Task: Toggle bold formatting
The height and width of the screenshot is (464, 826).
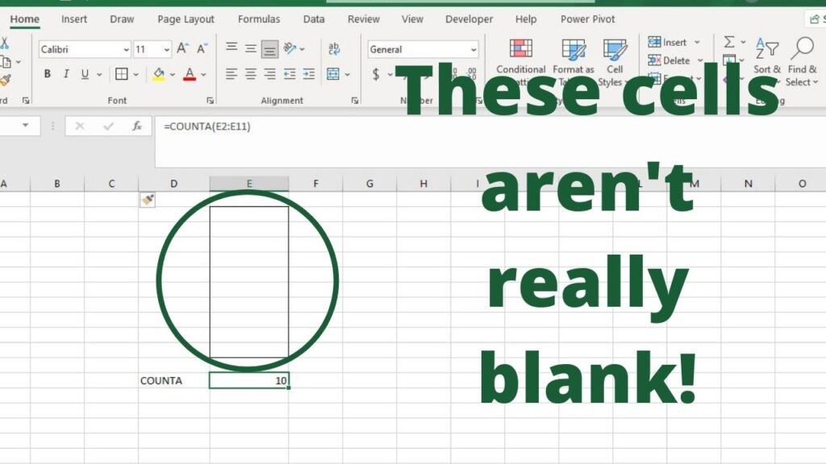Action: (48, 74)
